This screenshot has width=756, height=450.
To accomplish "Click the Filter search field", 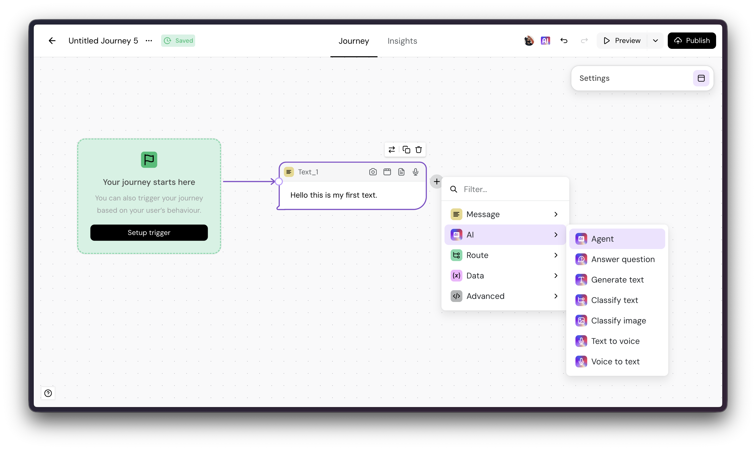I will pyautogui.click(x=513, y=189).
